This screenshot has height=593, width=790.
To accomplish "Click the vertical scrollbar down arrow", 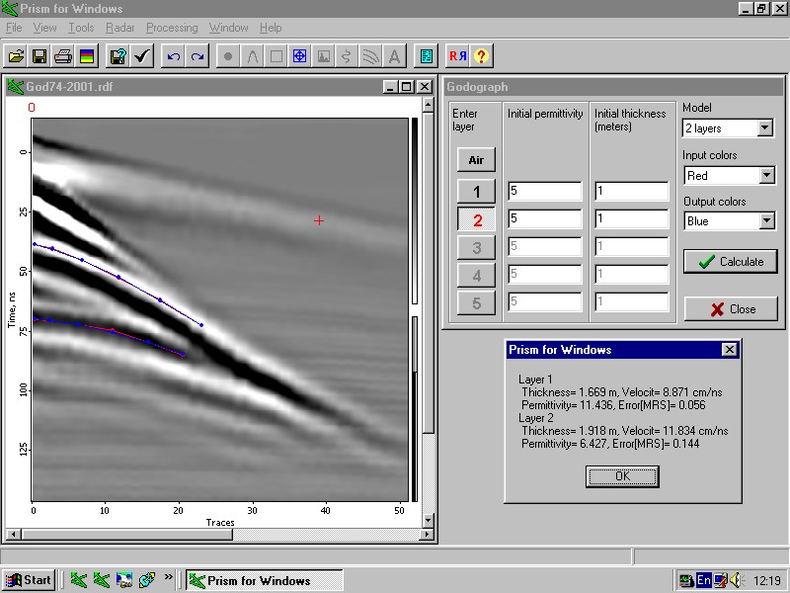I will 428,520.
